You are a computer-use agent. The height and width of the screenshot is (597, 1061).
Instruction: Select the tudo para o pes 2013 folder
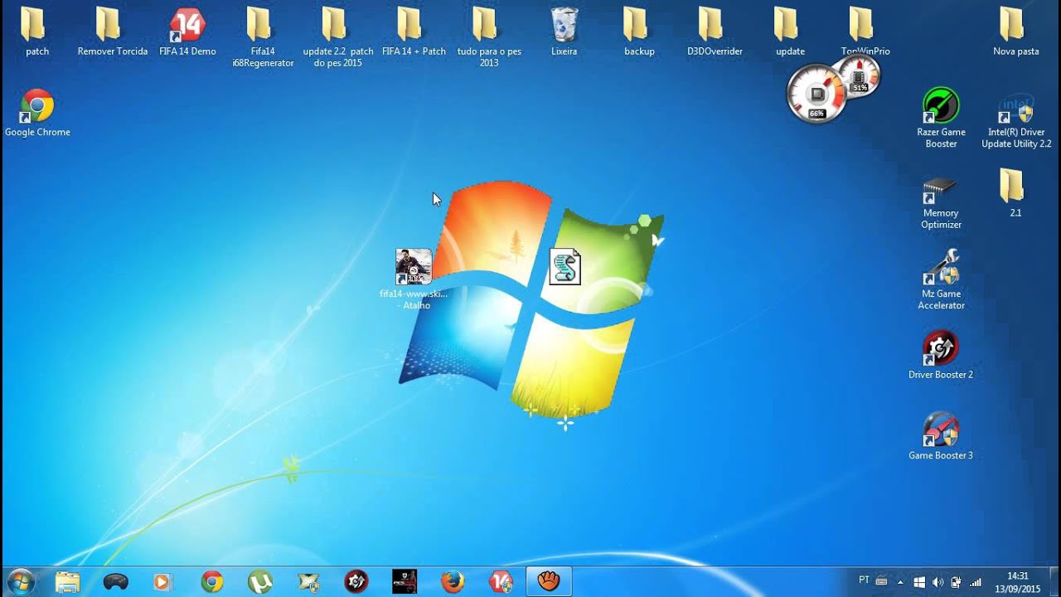point(489,37)
